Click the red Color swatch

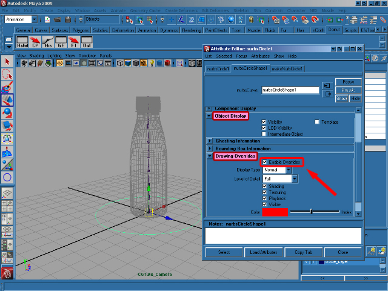point(275,212)
